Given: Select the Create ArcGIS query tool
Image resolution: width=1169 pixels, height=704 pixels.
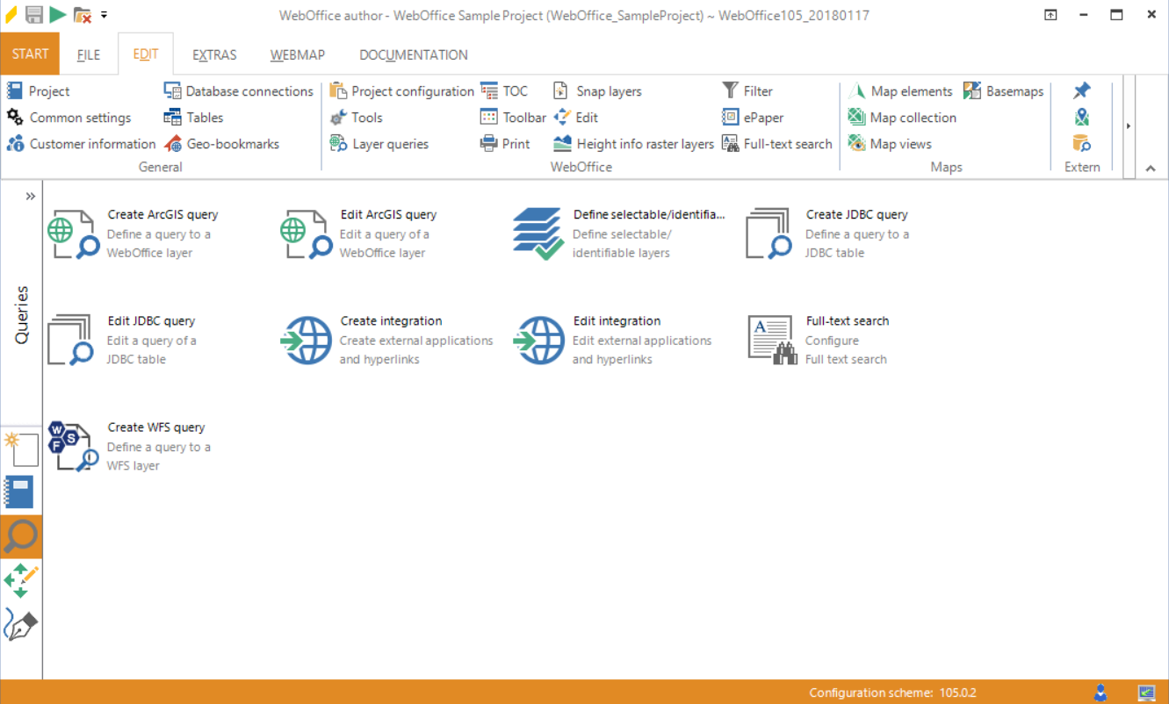Looking at the screenshot, I should [x=132, y=233].
